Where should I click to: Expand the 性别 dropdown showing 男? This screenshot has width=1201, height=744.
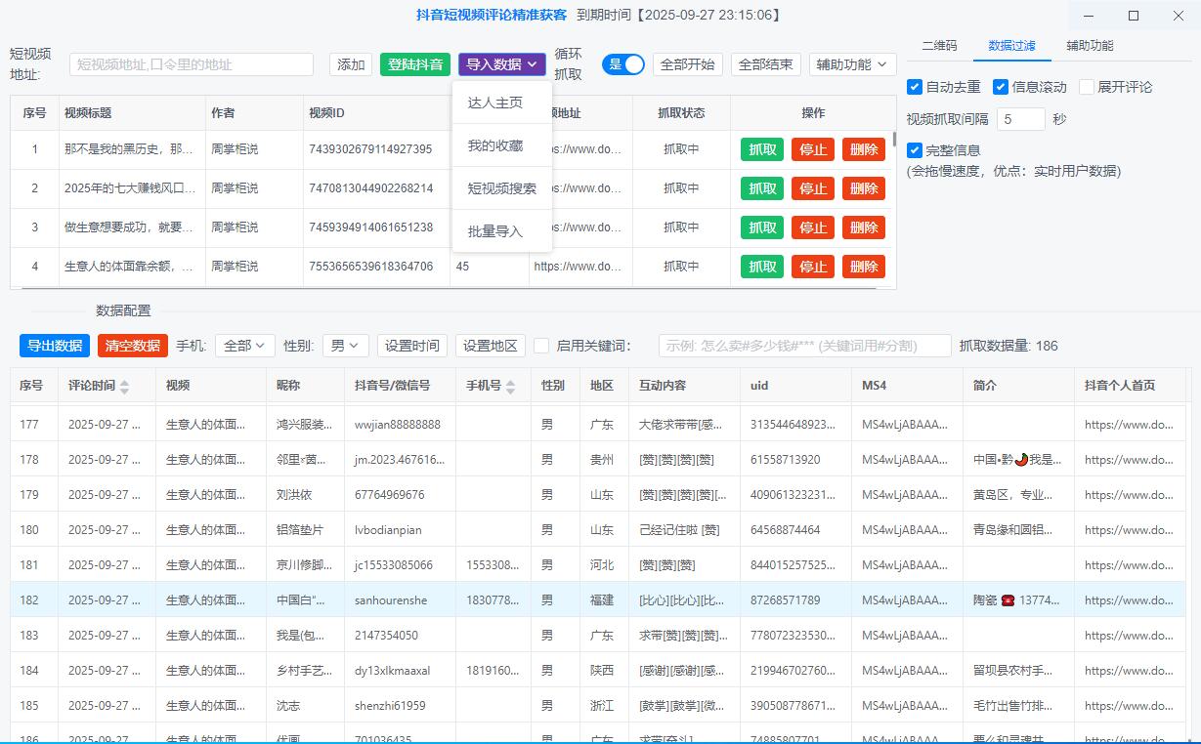click(345, 346)
